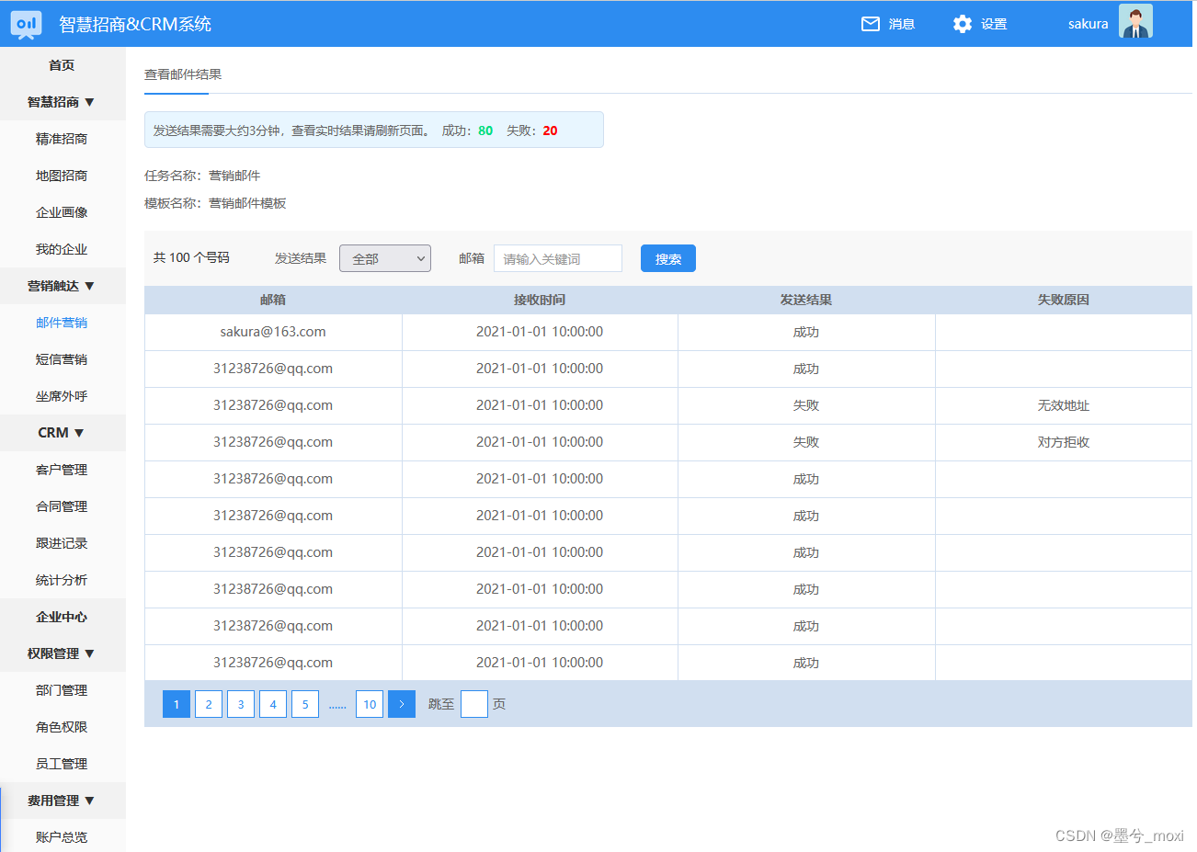Focus the 跳至 page number input
Viewport: 1197px width, 852px height.
click(x=473, y=704)
